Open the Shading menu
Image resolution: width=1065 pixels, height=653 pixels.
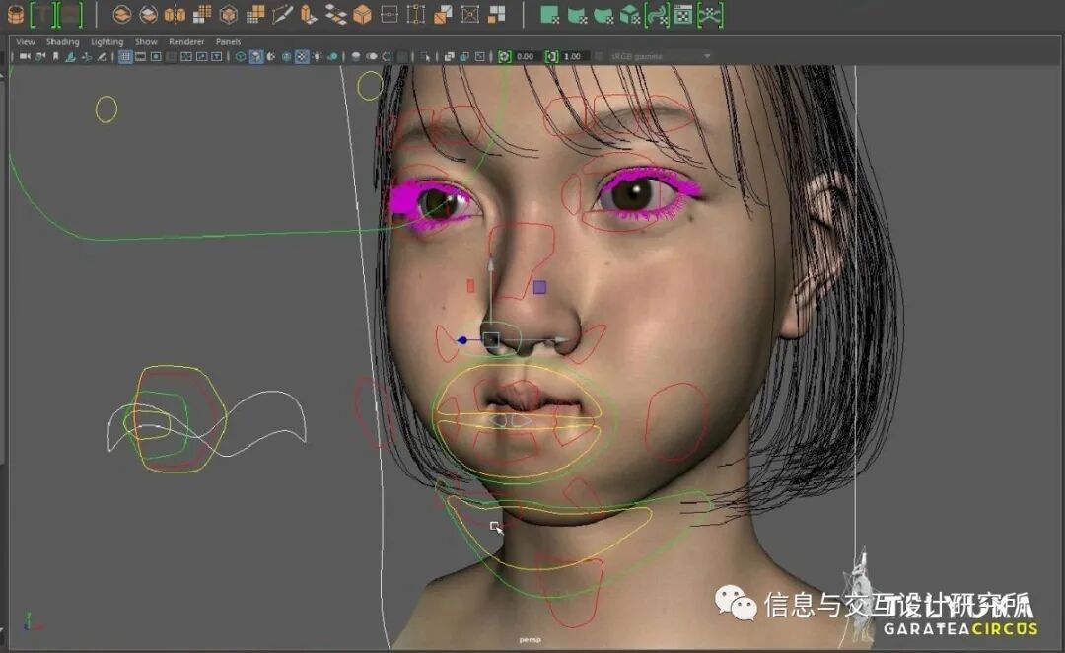pos(62,41)
